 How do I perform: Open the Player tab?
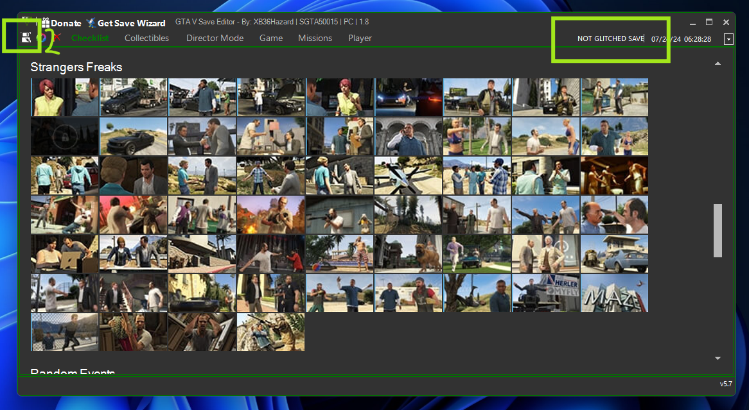360,38
